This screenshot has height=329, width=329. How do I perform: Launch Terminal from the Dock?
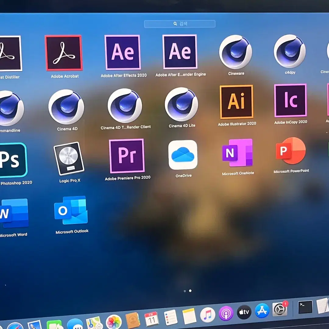pos(305,307)
